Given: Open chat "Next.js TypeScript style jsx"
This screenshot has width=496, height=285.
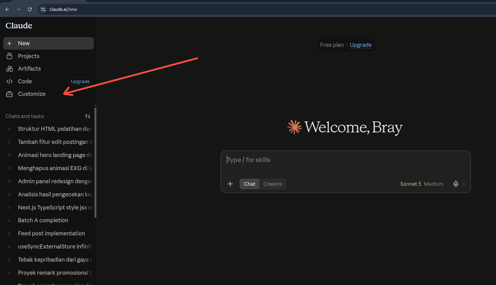Looking at the screenshot, I should click(49, 208).
